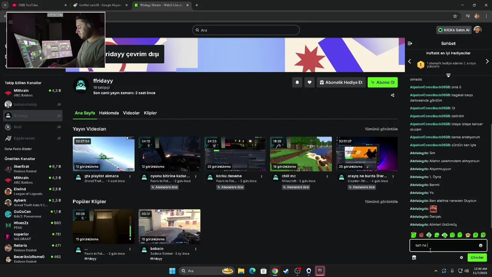Image resolution: width=492 pixels, height=277 pixels.
Task: Switch to Klipler tab
Action: click(x=150, y=113)
